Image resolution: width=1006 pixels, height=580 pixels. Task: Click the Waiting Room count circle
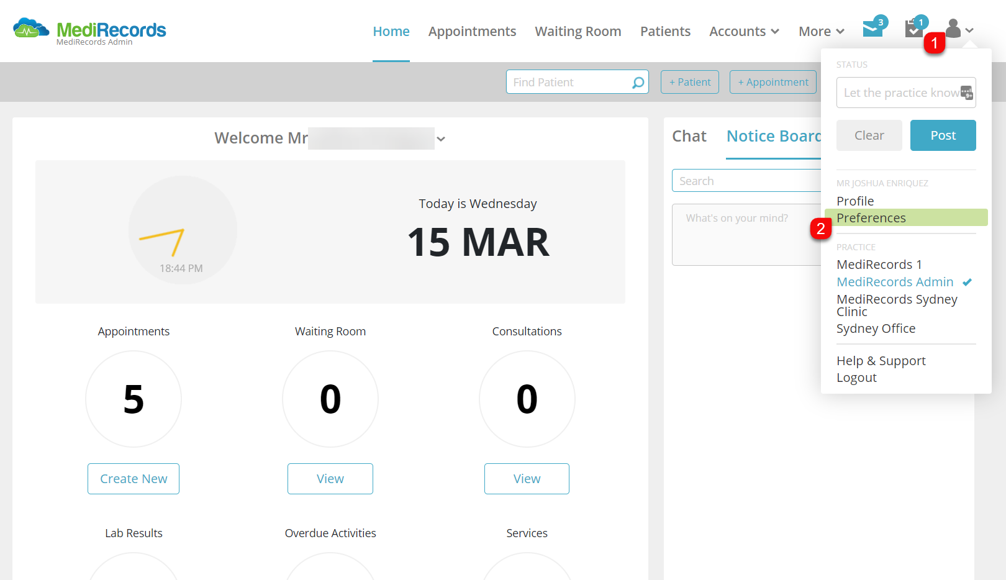[330, 399]
